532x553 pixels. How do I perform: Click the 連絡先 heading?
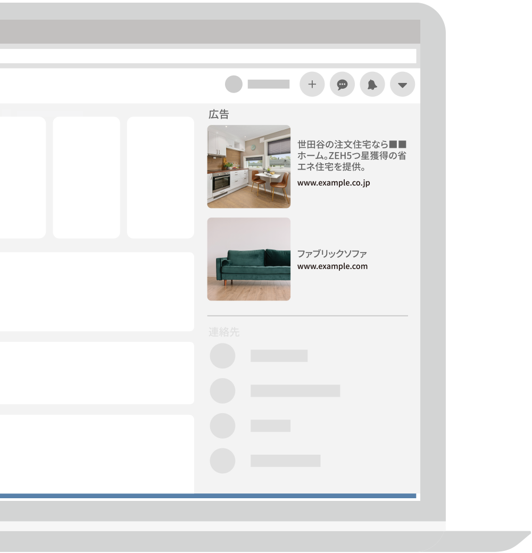[224, 332]
